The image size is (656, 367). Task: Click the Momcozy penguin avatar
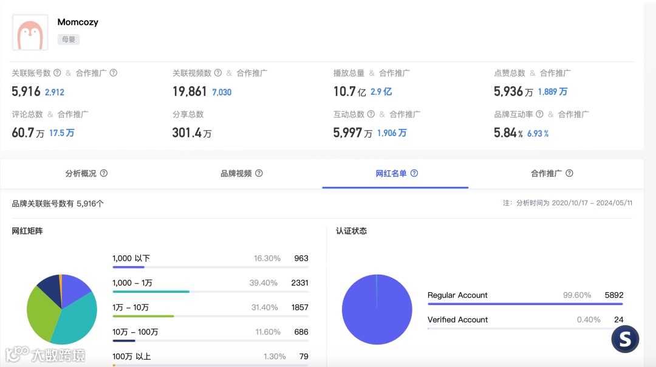click(x=30, y=33)
